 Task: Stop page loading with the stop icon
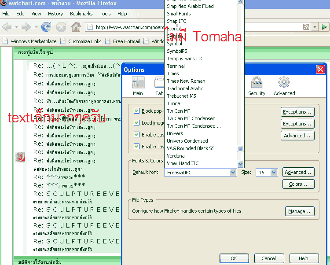click(x=61, y=27)
